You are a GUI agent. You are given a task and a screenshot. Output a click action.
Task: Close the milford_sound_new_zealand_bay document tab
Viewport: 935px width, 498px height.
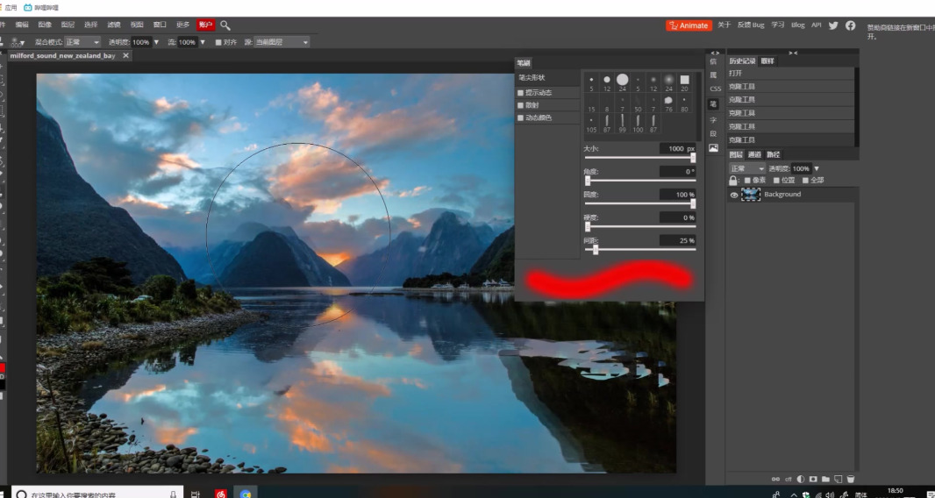[x=125, y=55]
